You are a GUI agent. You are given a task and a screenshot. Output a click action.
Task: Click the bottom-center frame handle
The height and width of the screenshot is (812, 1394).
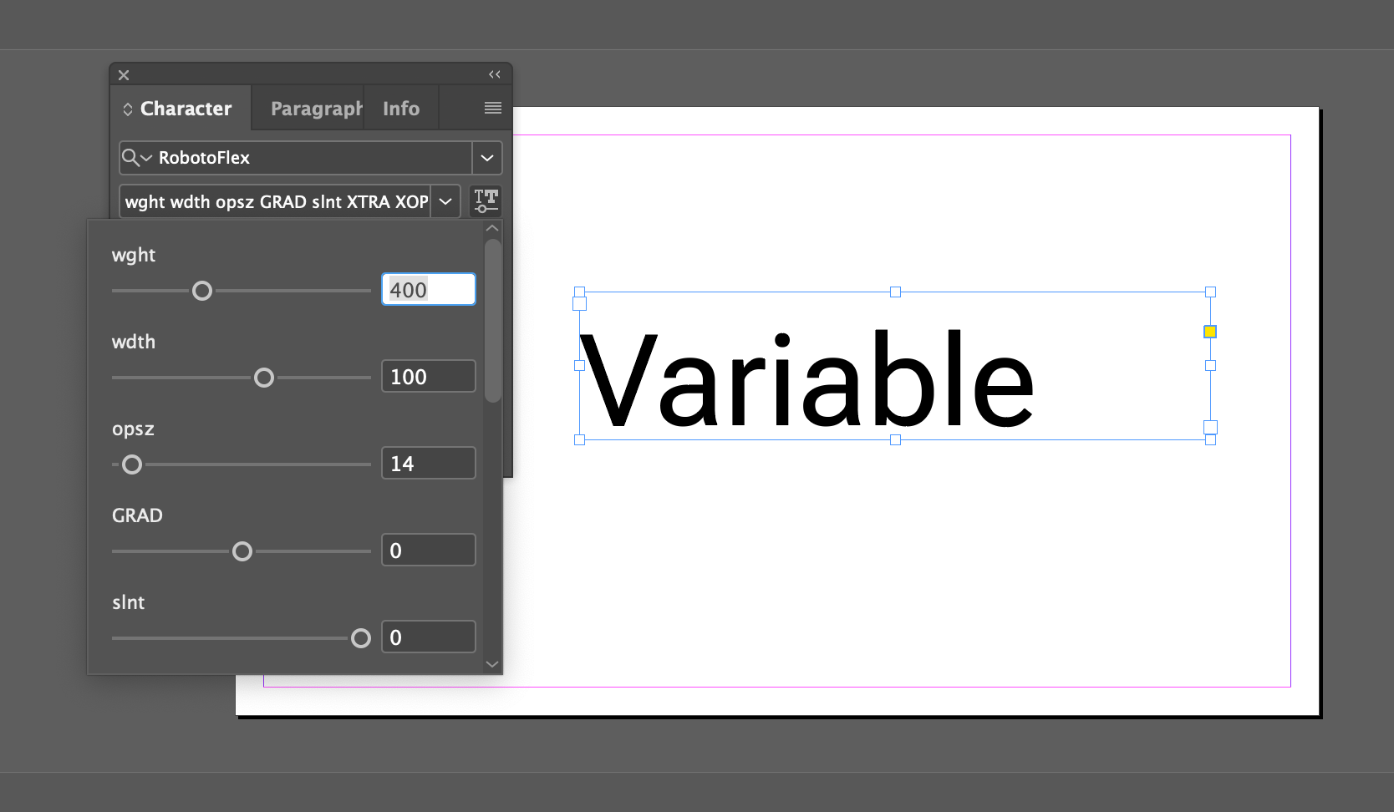point(895,439)
